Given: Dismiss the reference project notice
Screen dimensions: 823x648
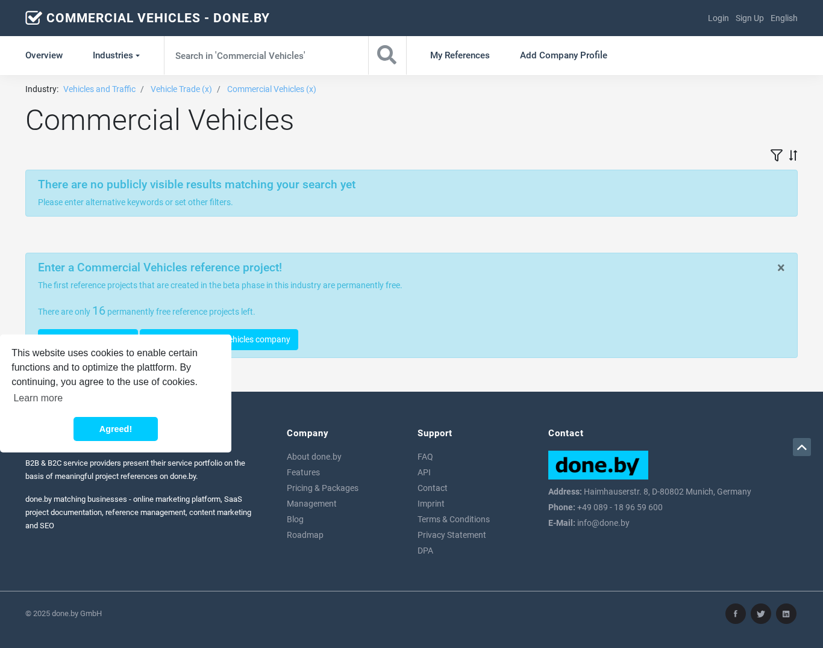Looking at the screenshot, I should coord(781,268).
